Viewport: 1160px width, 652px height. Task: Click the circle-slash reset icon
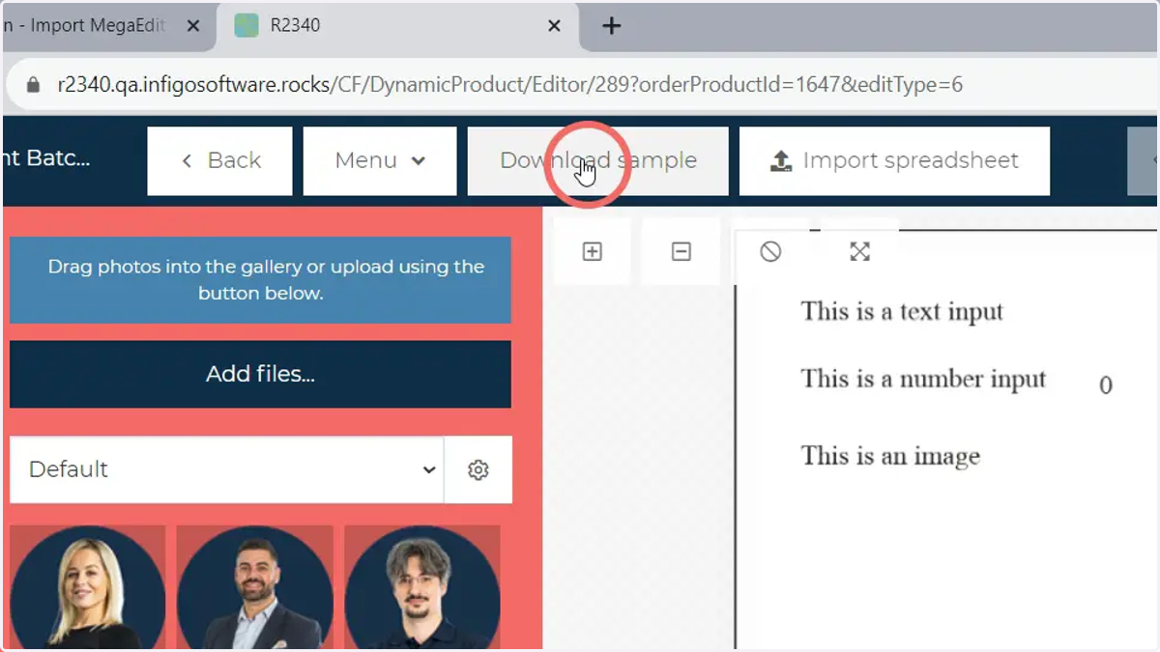point(770,252)
